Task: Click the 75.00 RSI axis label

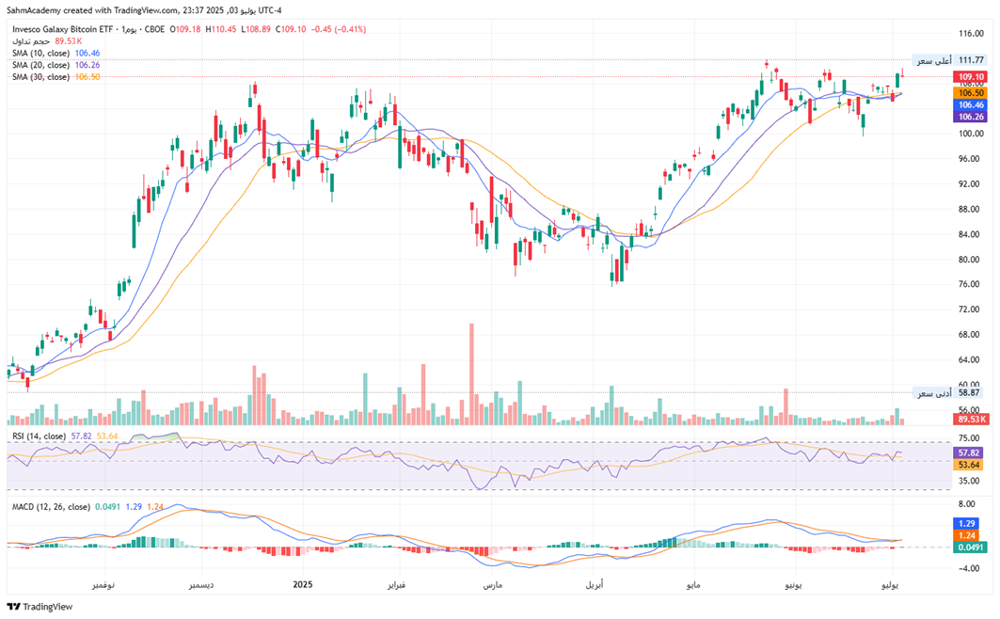Action: pos(969,438)
